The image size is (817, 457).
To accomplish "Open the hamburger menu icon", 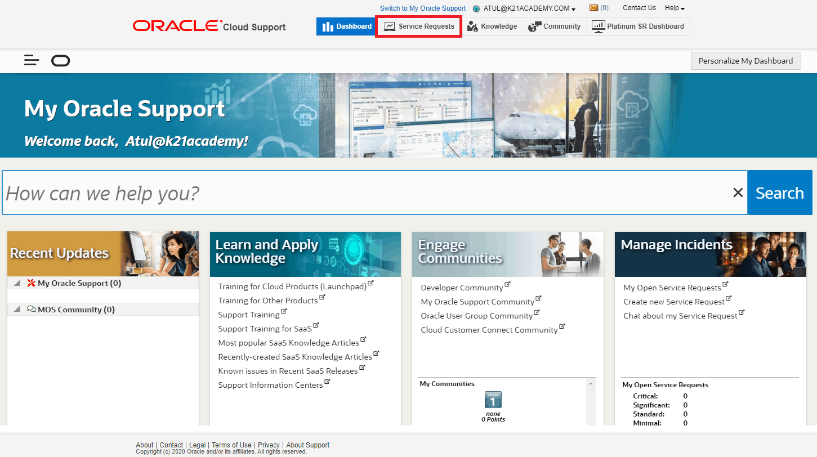I will tap(32, 60).
